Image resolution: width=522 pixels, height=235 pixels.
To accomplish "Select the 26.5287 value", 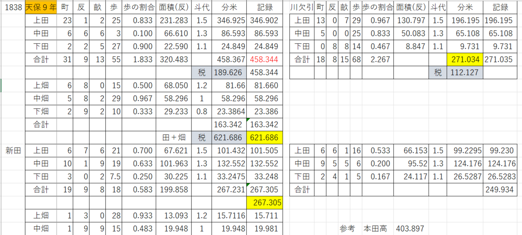I will coord(465,176).
